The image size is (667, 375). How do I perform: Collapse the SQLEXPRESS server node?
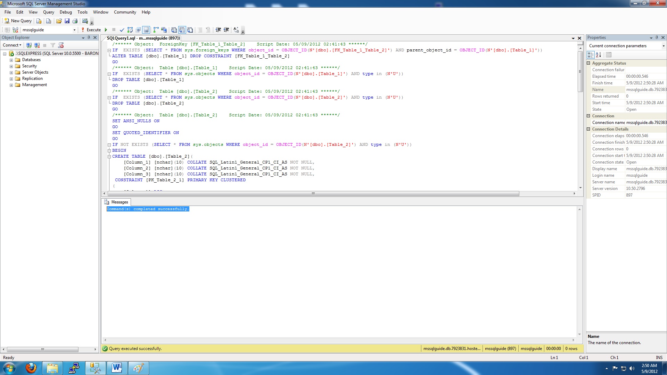(x=5, y=54)
